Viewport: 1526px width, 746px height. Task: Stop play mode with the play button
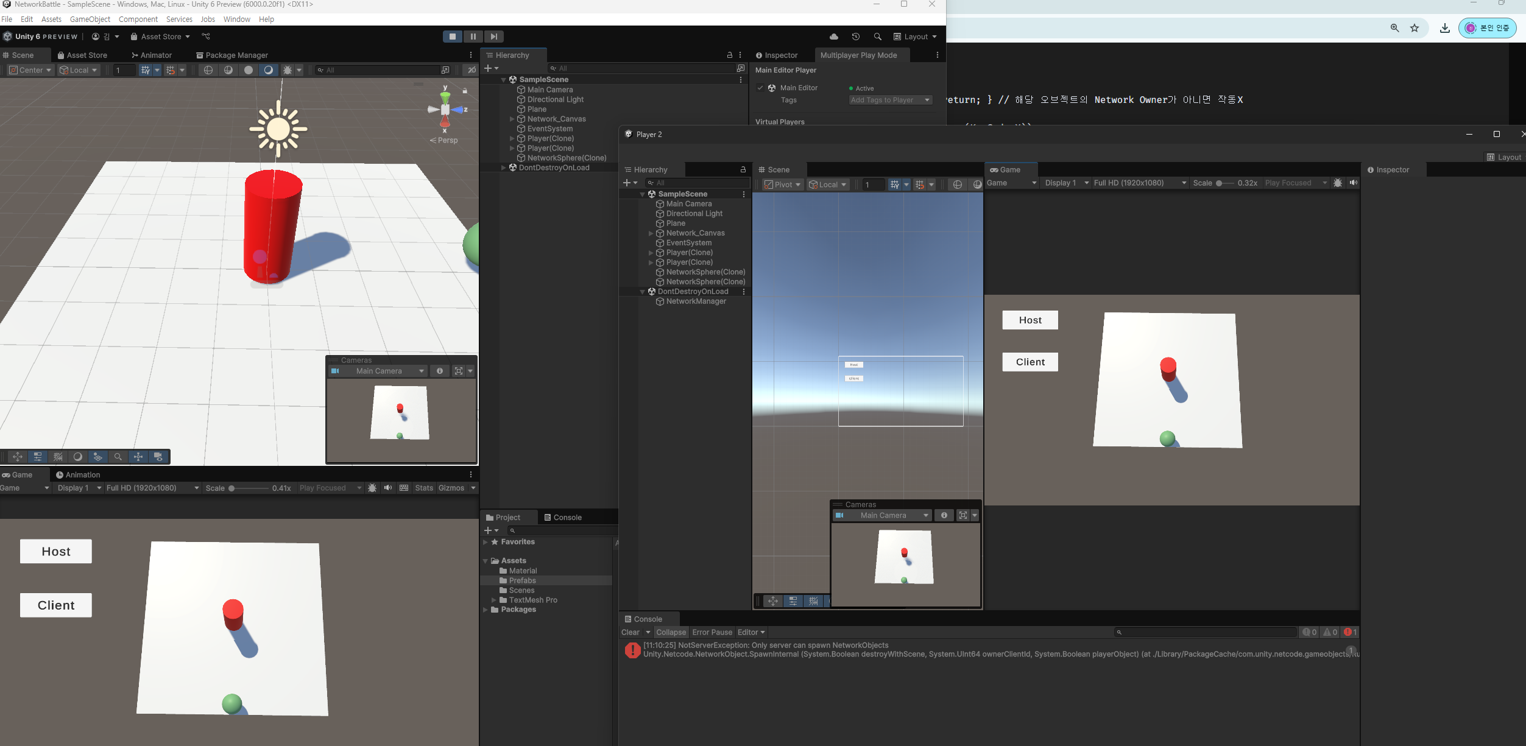tap(452, 37)
